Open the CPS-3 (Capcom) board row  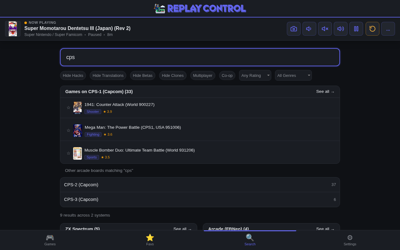[x=200, y=199]
